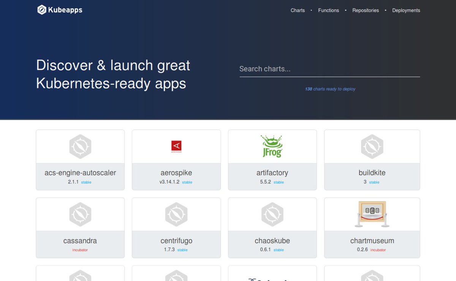
Task: Open the Repositories nav item
Action: pyautogui.click(x=366, y=10)
